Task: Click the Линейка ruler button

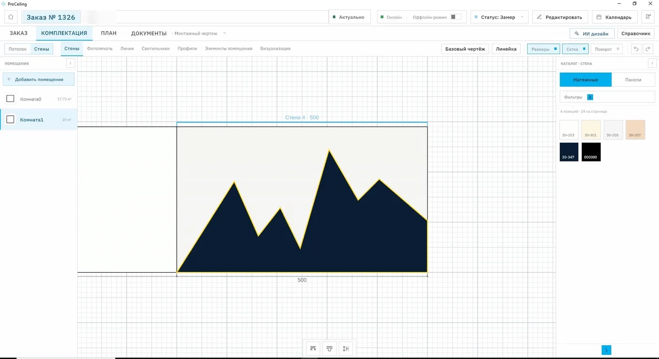Action: point(506,49)
